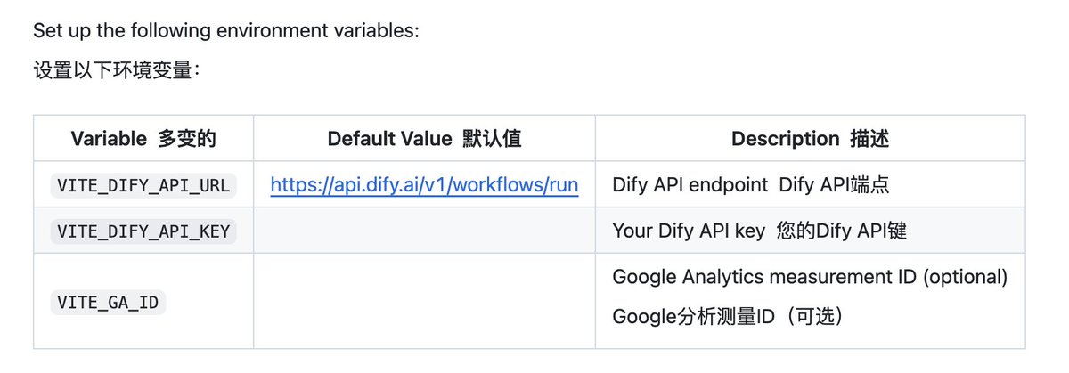Click "Set up the following environment variables" sentence
1069x373 pixels.
225,30
